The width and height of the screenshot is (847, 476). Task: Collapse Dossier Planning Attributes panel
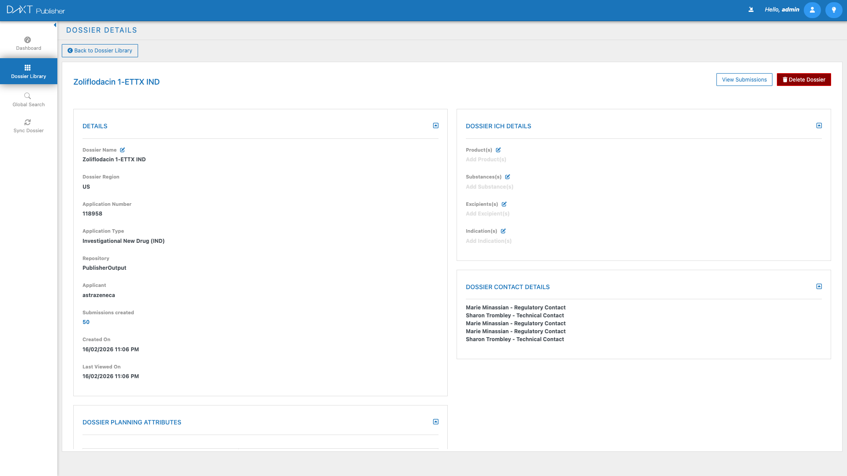435,422
